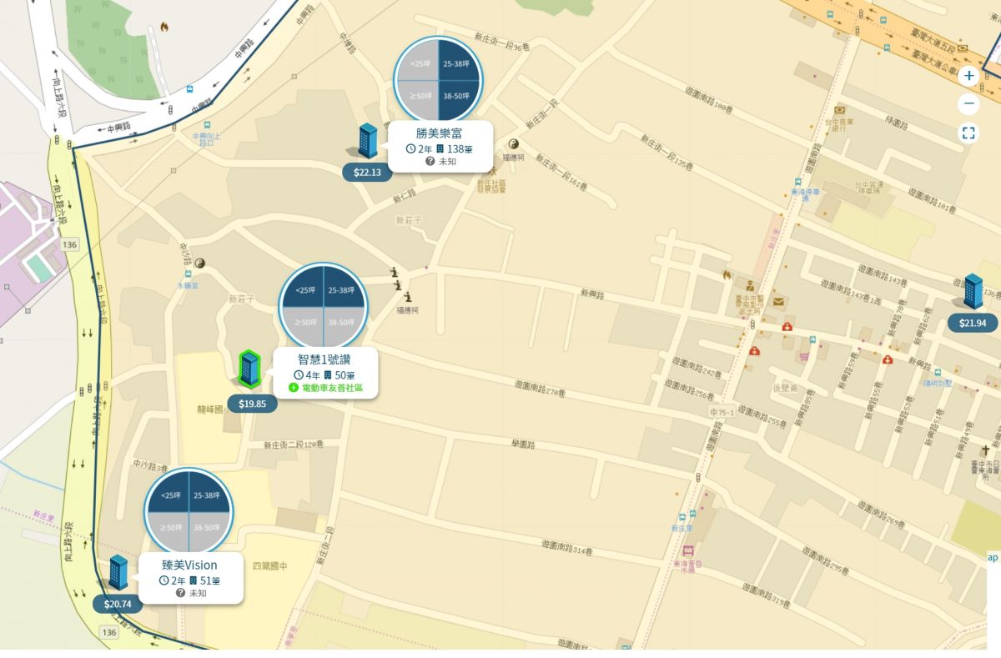The height and width of the screenshot is (658, 1001).
Task: Click the shopping cart store icon
Action: (804, 357)
